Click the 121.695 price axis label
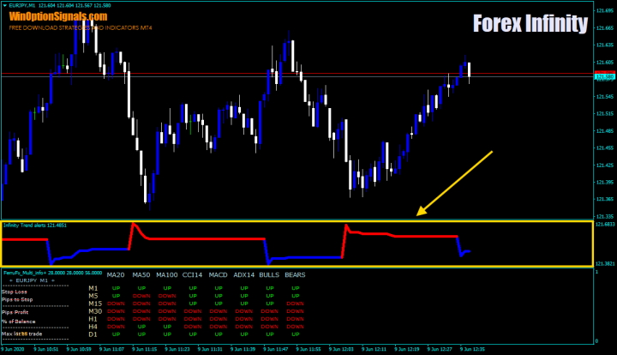 [605, 10]
